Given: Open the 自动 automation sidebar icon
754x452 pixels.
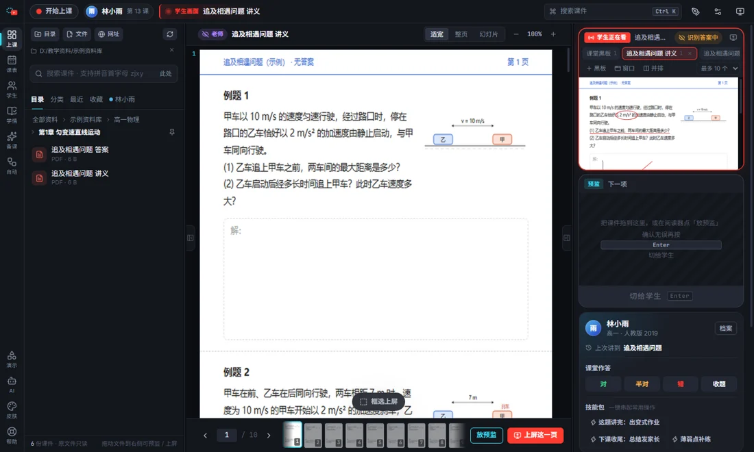Looking at the screenshot, I should point(12,166).
